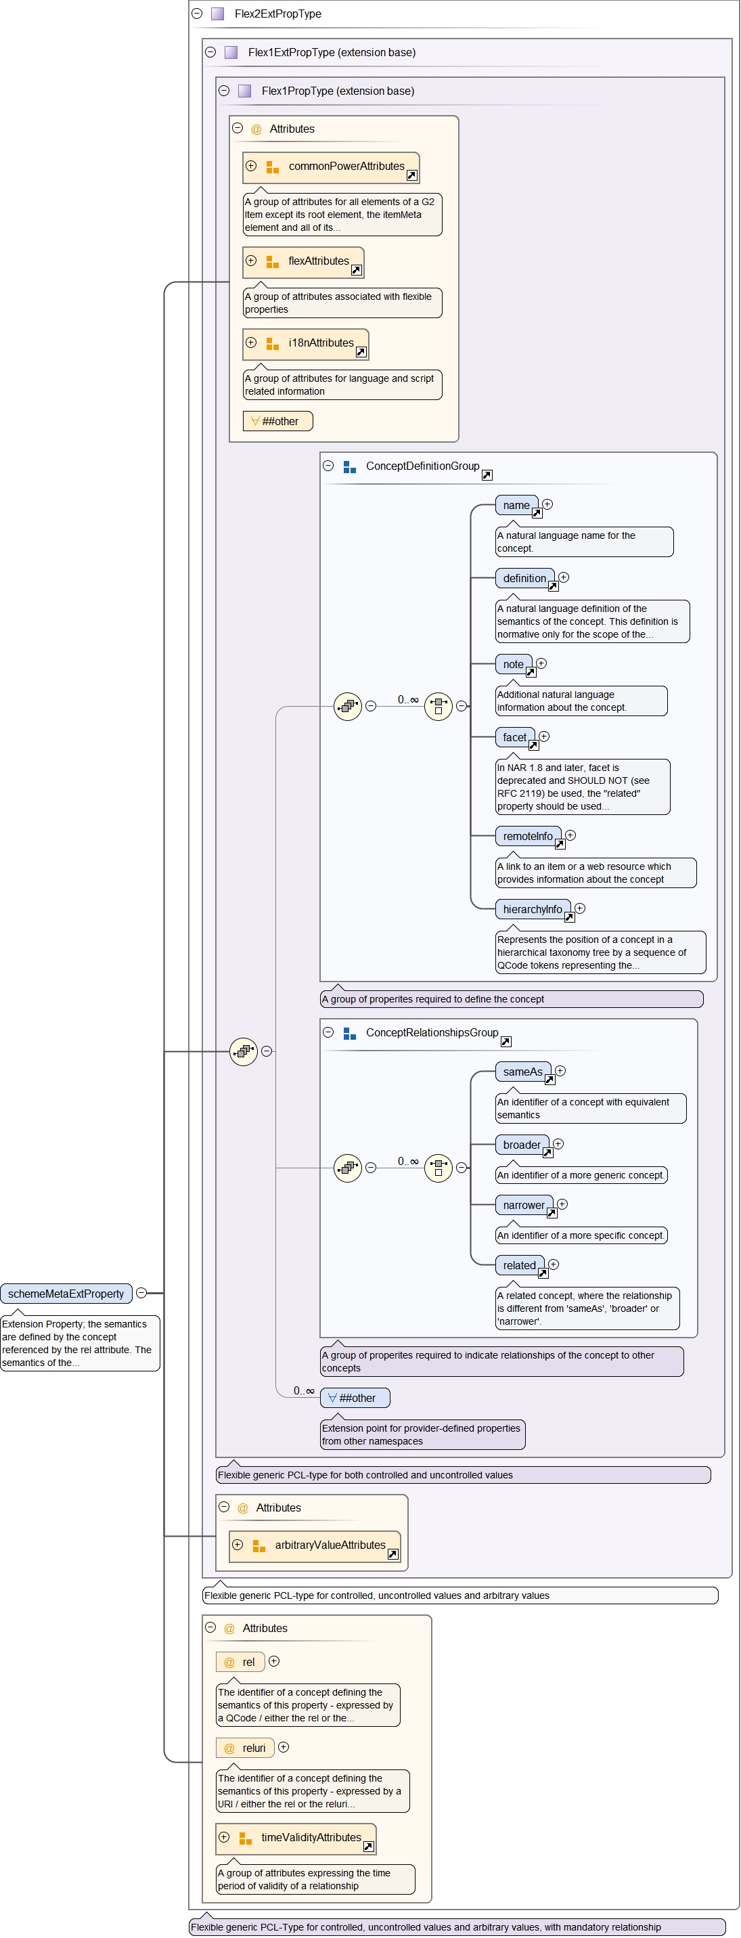
Task: Expand the commonPowerAttributes group
Action: pyautogui.click(x=251, y=166)
